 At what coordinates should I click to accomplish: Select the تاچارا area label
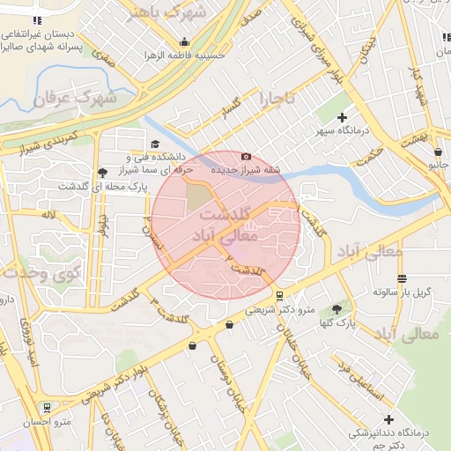point(277,99)
